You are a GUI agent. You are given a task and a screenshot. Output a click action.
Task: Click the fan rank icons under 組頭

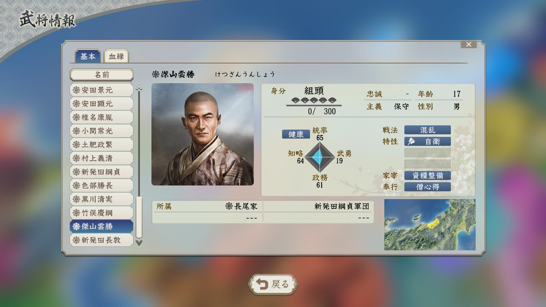click(313, 101)
